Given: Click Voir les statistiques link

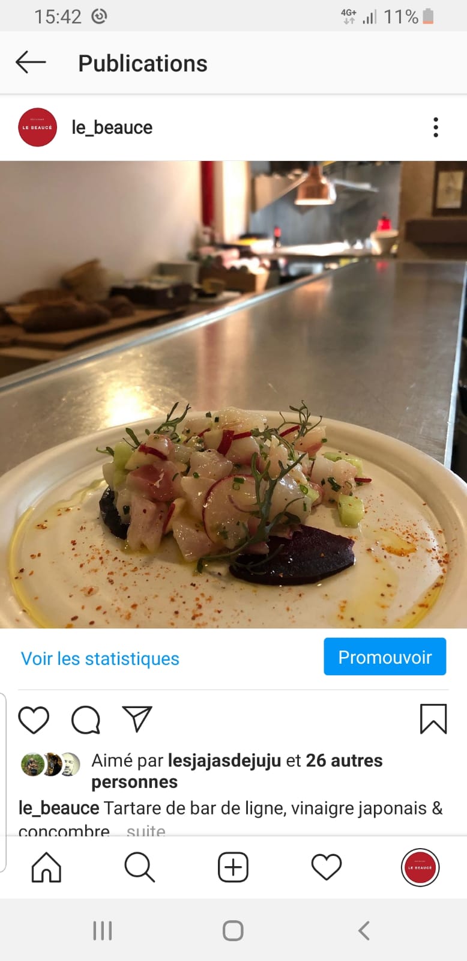Looking at the screenshot, I should 100,658.
